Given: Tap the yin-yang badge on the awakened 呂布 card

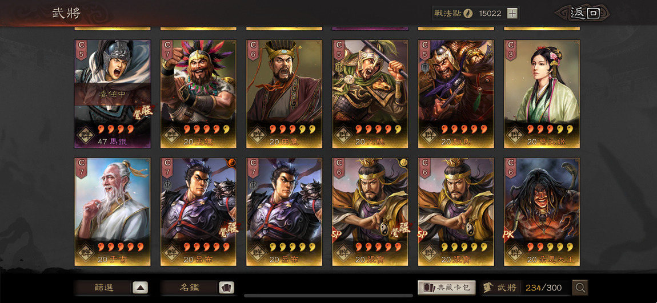Looking at the screenshot, I should pos(232,162).
